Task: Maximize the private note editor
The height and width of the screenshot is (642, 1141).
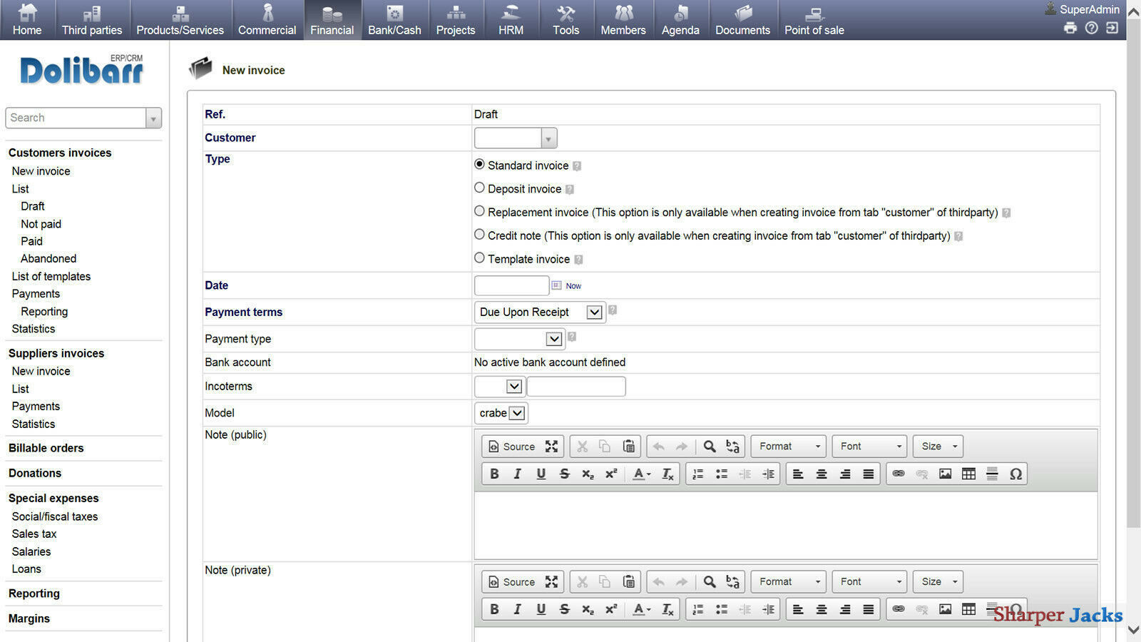Action: [551, 582]
